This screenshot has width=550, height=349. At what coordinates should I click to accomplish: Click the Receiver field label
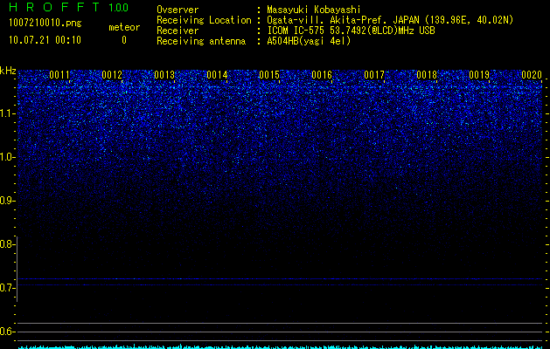click(x=178, y=31)
